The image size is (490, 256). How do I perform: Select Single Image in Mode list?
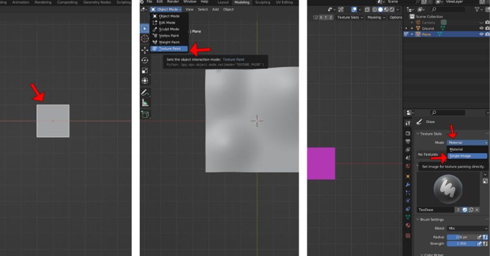click(x=467, y=156)
